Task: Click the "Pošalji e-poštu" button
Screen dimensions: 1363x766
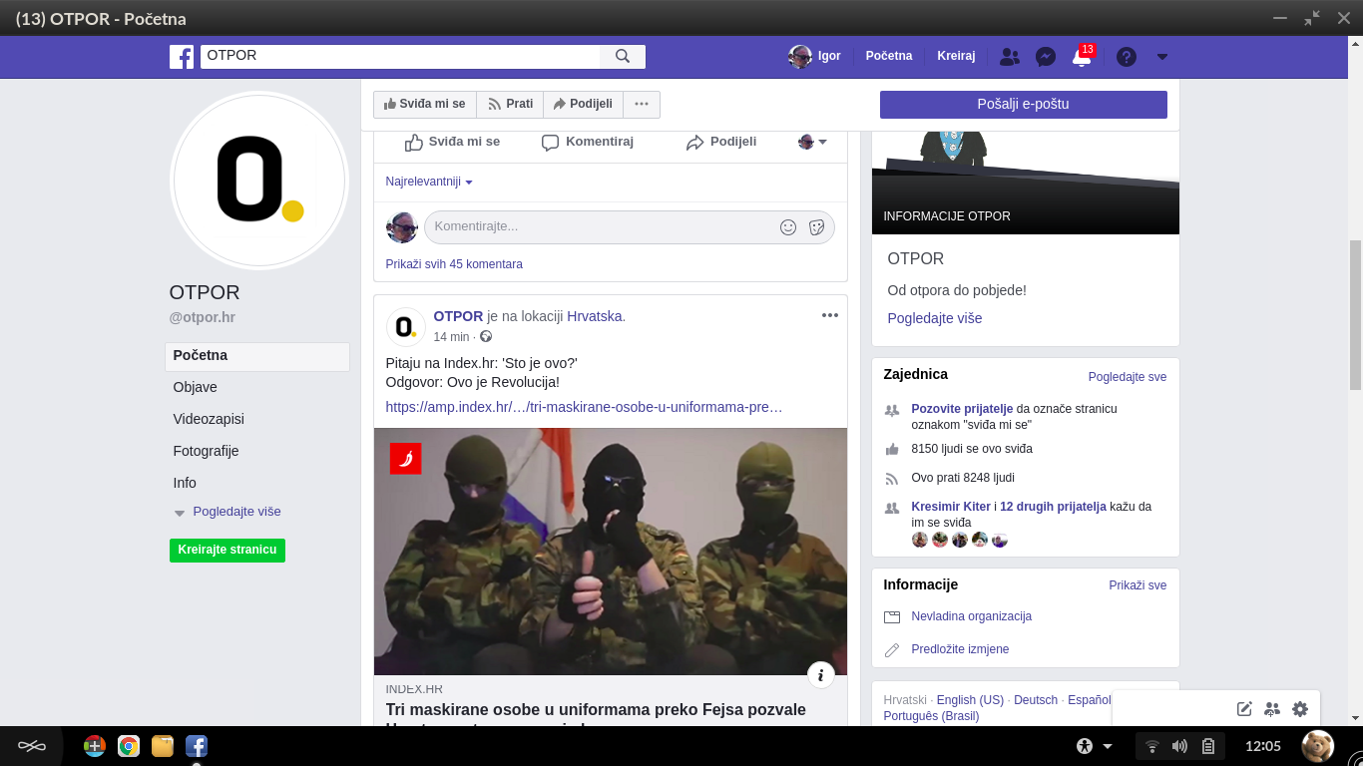Action: click(1023, 104)
